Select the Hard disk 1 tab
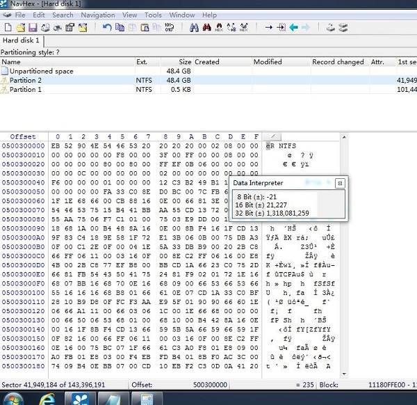Image resolution: width=417 pixels, height=405 pixels. [22, 40]
